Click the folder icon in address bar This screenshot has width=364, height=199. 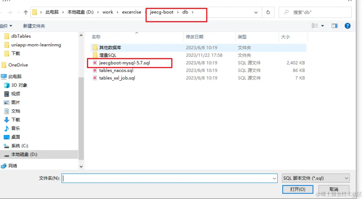35,12
